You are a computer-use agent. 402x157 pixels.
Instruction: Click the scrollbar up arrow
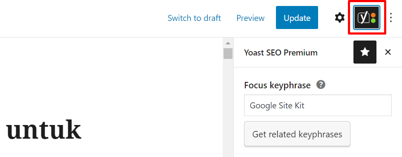point(228,43)
